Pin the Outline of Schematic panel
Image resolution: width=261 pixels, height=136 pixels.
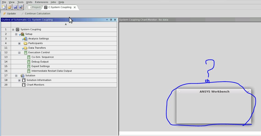pyautogui.click(x=111, y=20)
